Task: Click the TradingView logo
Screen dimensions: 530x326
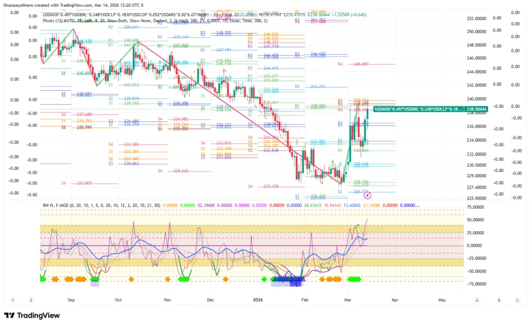Action: coord(32,316)
